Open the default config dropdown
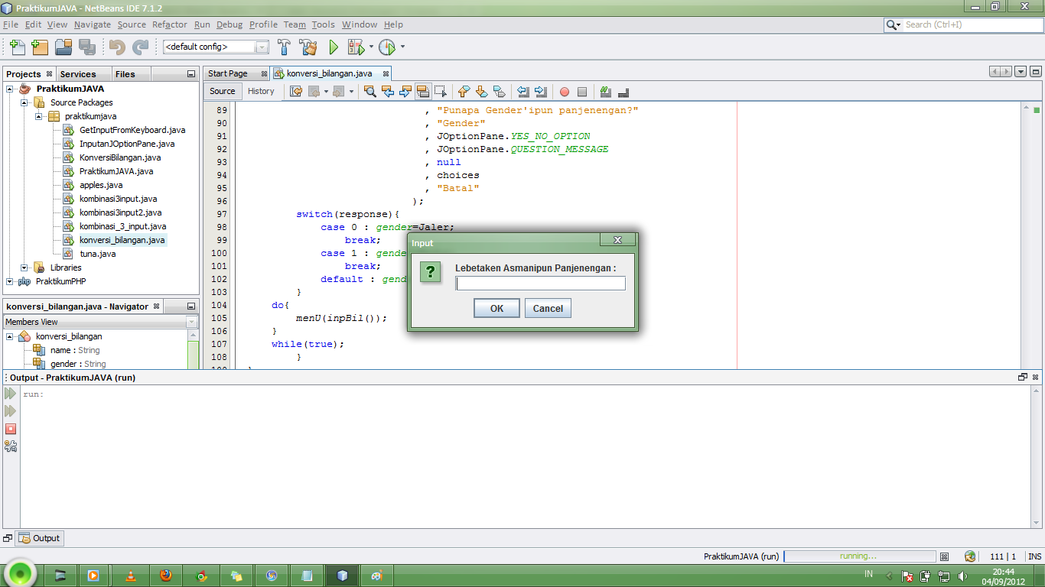The width and height of the screenshot is (1045, 587). [262, 47]
